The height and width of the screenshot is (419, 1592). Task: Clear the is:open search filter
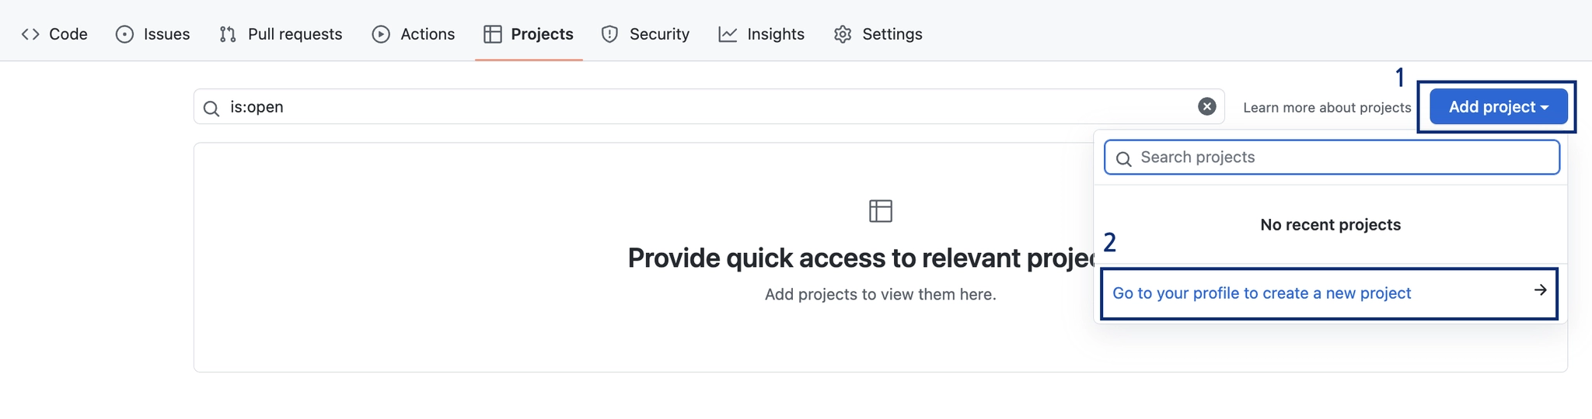click(1206, 106)
